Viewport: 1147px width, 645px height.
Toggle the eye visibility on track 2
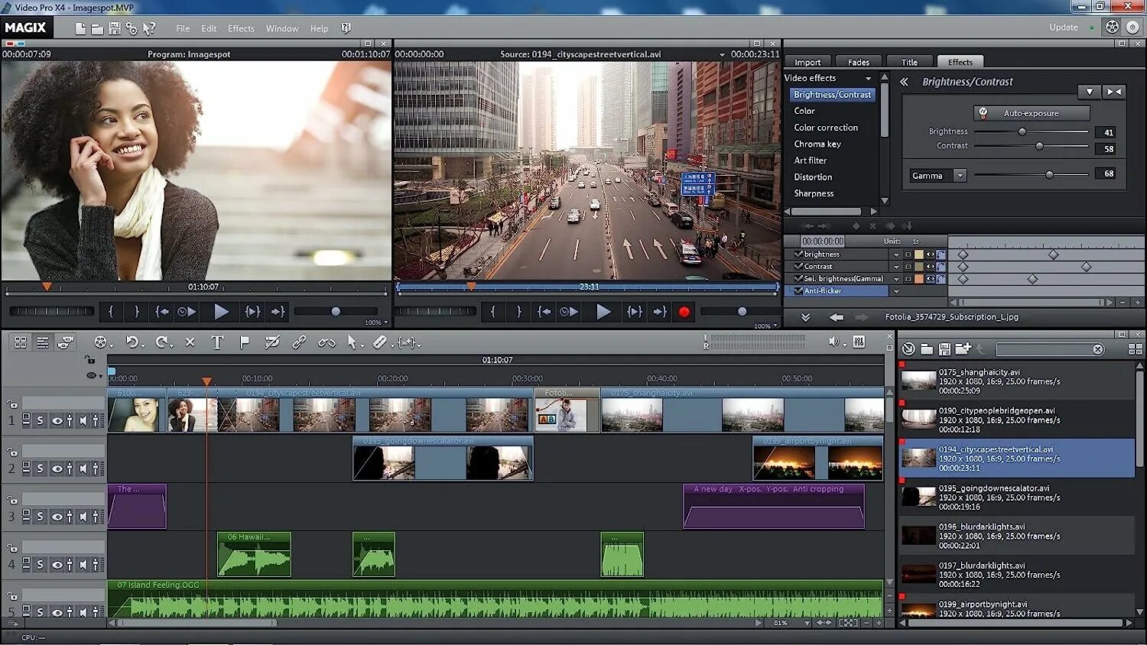click(57, 468)
